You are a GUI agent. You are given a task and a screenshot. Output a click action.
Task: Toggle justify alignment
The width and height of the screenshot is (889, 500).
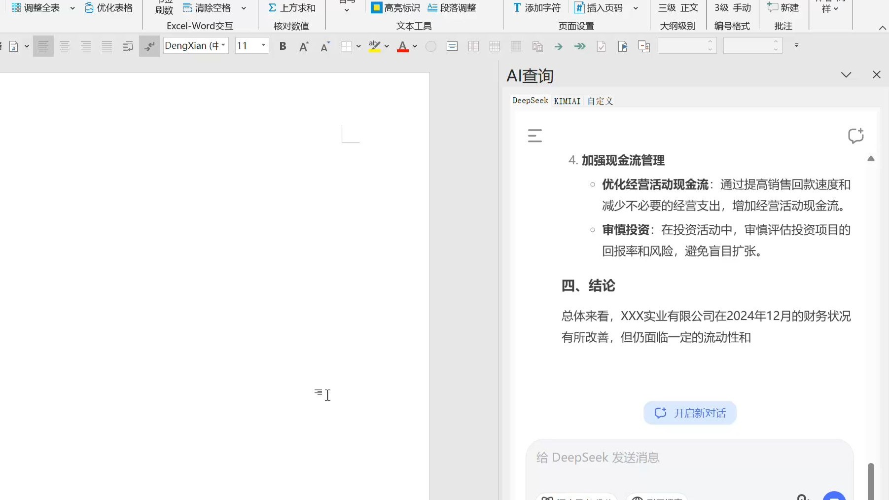[x=107, y=46]
